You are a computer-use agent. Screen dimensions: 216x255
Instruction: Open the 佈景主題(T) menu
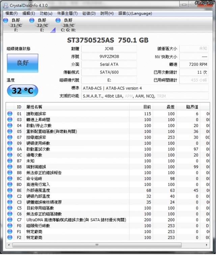(67, 13)
